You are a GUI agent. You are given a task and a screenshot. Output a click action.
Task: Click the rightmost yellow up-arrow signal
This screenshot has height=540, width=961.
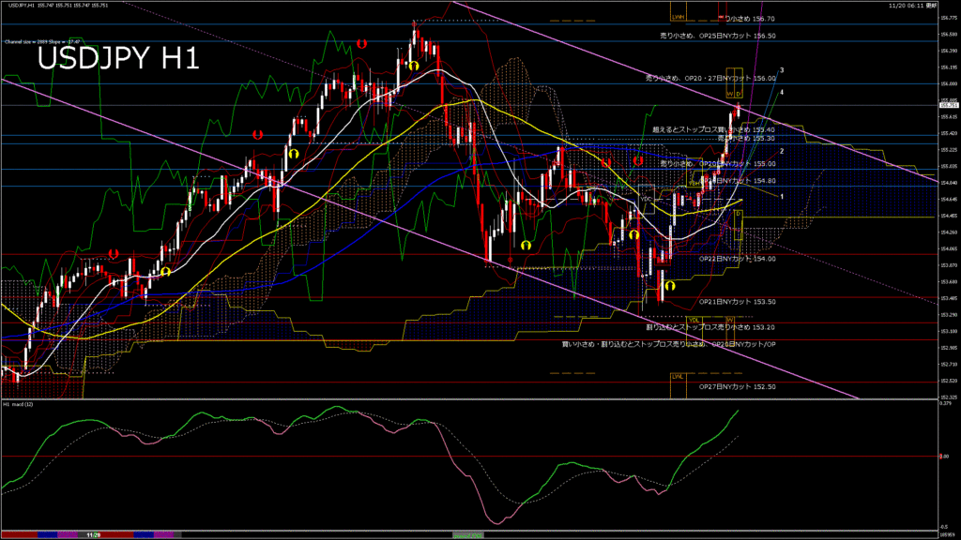[670, 286]
